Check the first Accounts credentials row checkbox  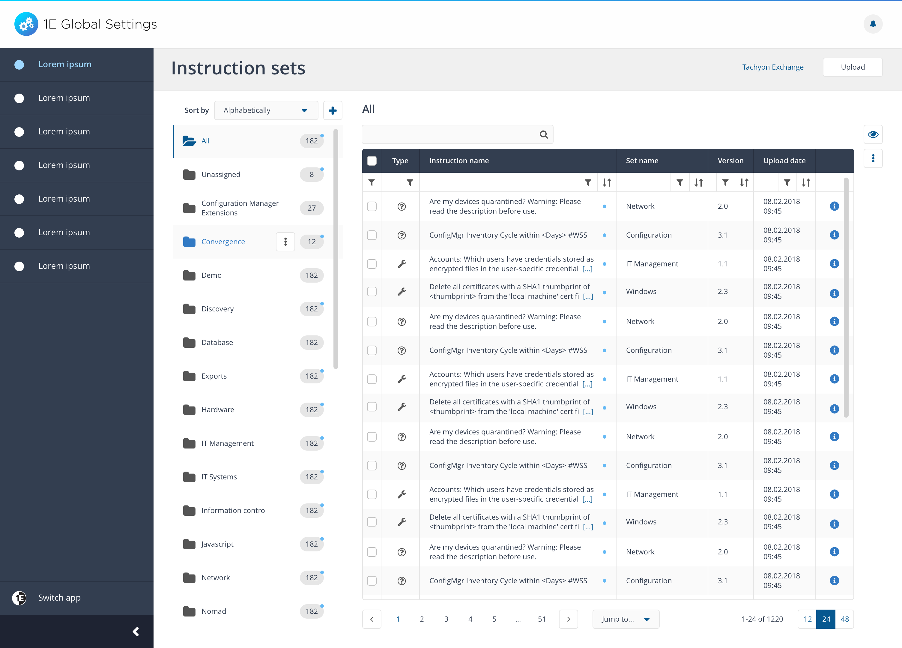click(372, 264)
